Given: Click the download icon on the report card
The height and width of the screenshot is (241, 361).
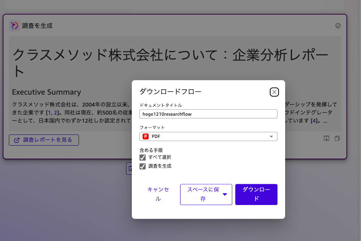Looking at the screenshot, I should pyautogui.click(x=327, y=138).
